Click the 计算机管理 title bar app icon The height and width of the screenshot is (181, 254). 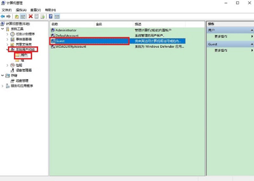[x=3, y=3]
